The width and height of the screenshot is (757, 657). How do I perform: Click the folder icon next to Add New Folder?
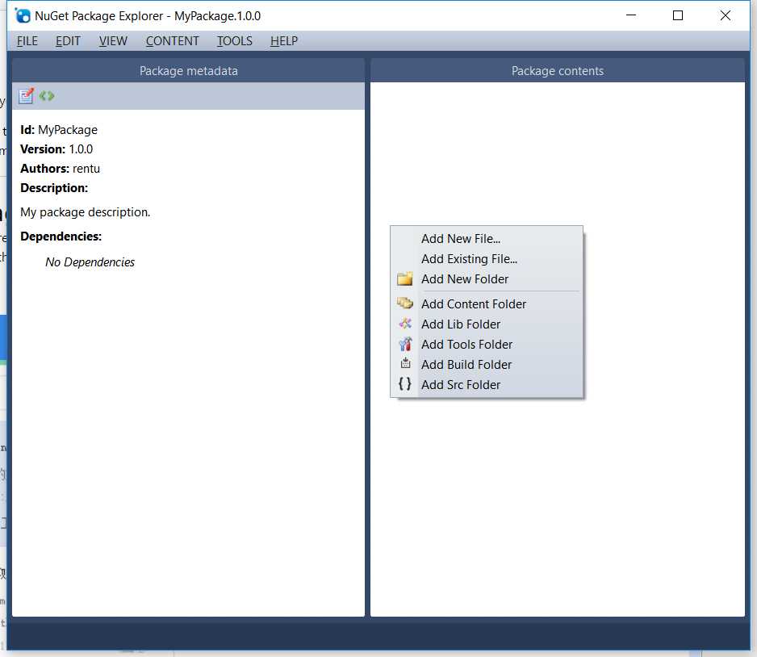click(x=404, y=279)
